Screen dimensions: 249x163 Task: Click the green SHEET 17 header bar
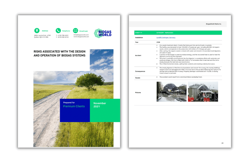(178, 32)
